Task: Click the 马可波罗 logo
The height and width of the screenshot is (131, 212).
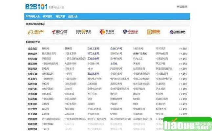Action: point(130,32)
